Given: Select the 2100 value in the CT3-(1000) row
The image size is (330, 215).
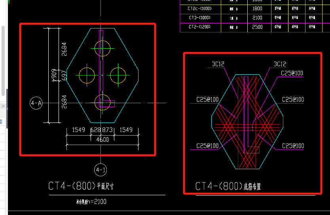Looking at the screenshot, I should point(257,18).
